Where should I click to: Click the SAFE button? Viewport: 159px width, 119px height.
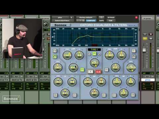pyautogui.click(x=101, y=20)
